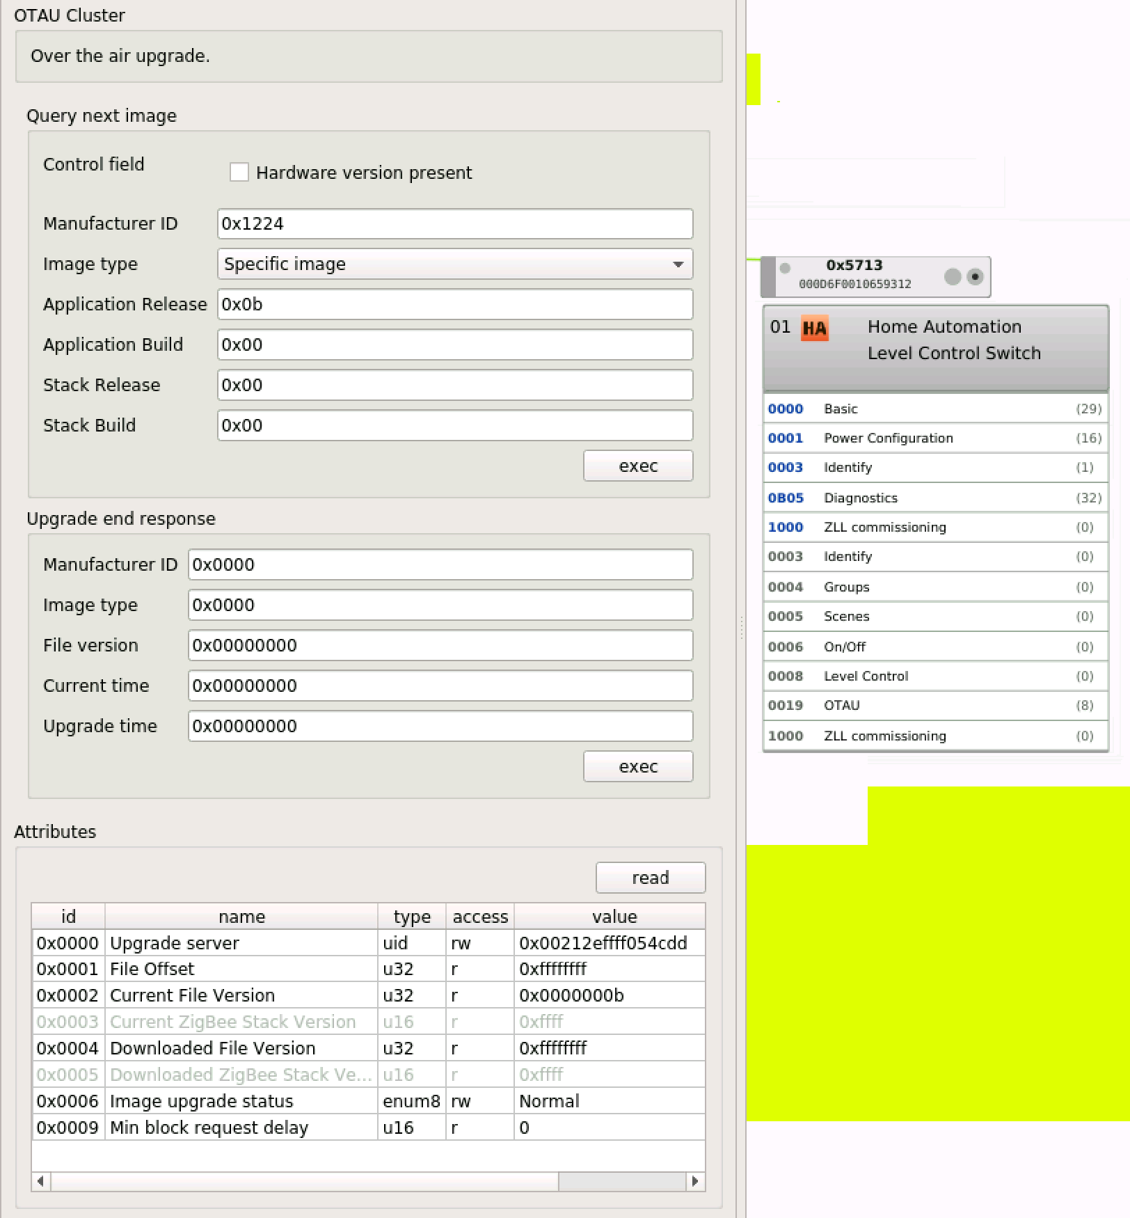The width and height of the screenshot is (1130, 1218).
Task: Open the Image type dropdown
Action: pos(455,264)
